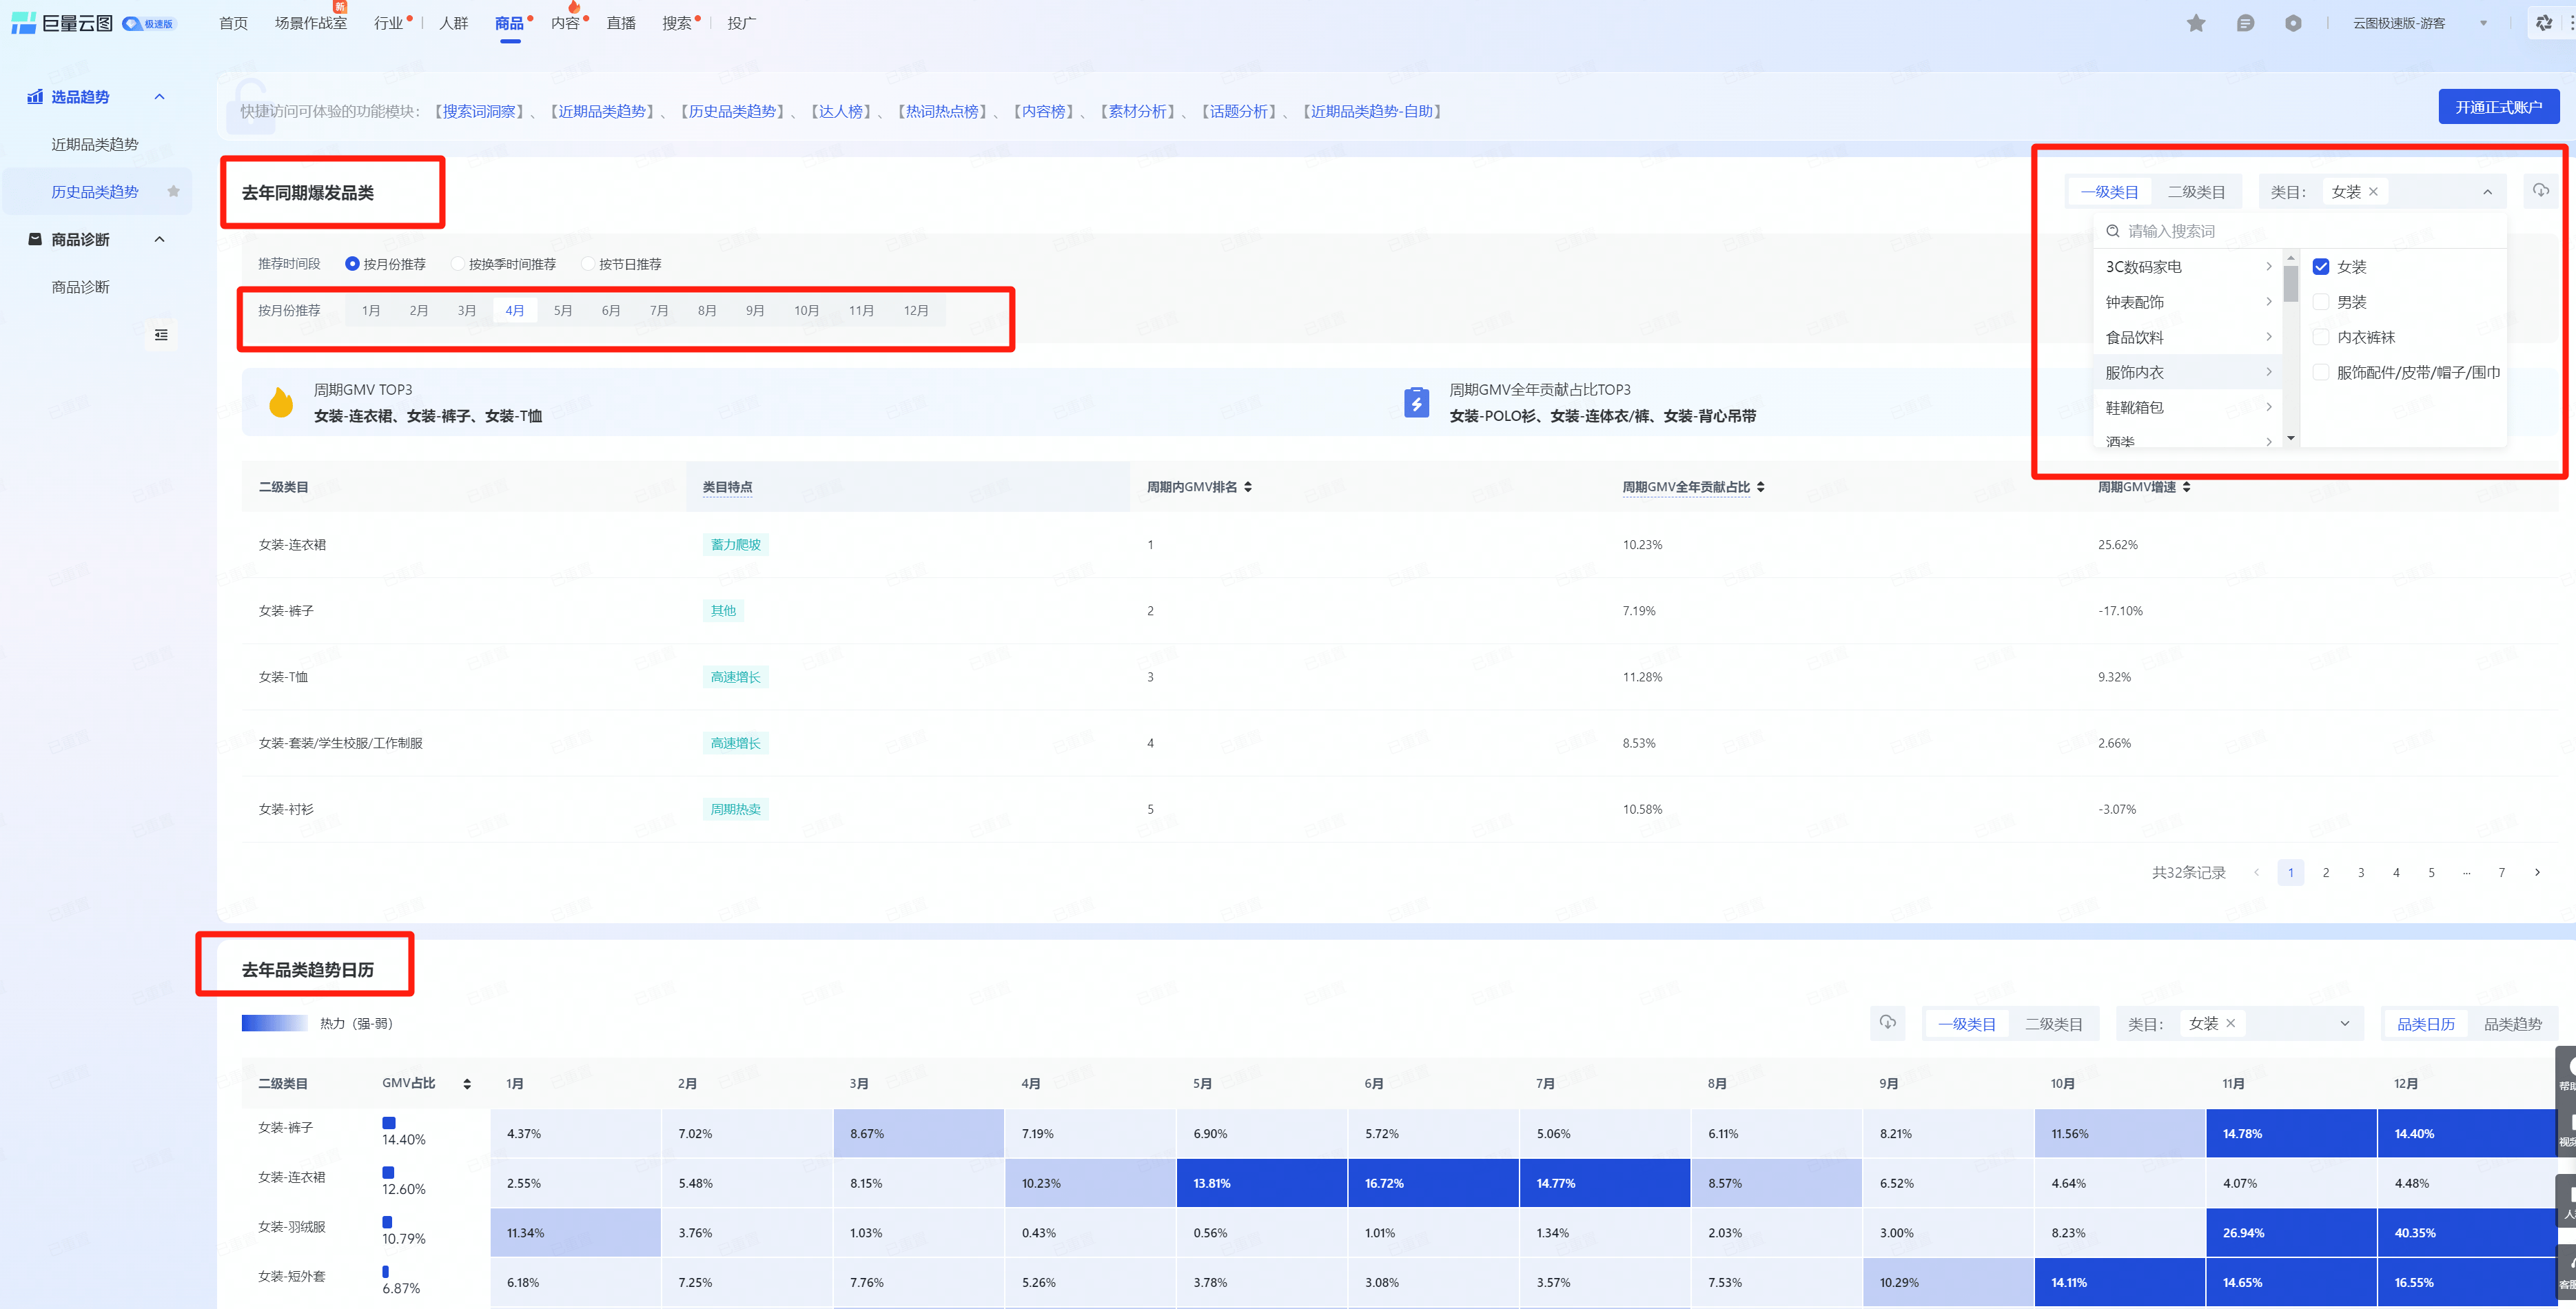The height and width of the screenshot is (1309, 2576).
Task: Open the calendar 类目 dropdown arrow
Action: click(x=2344, y=1023)
